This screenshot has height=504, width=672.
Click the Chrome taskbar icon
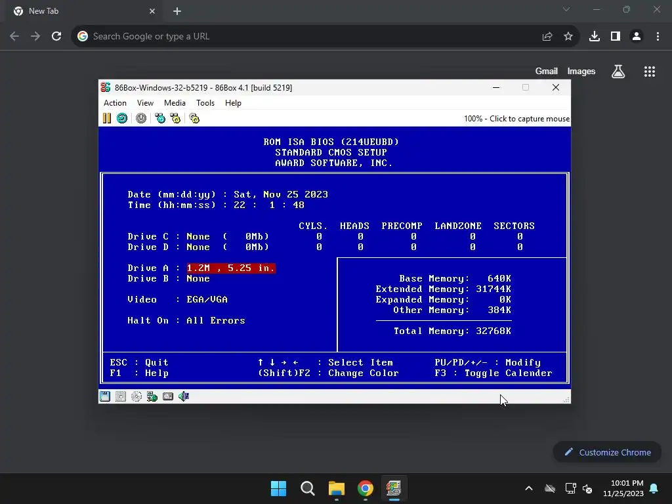[365, 488]
